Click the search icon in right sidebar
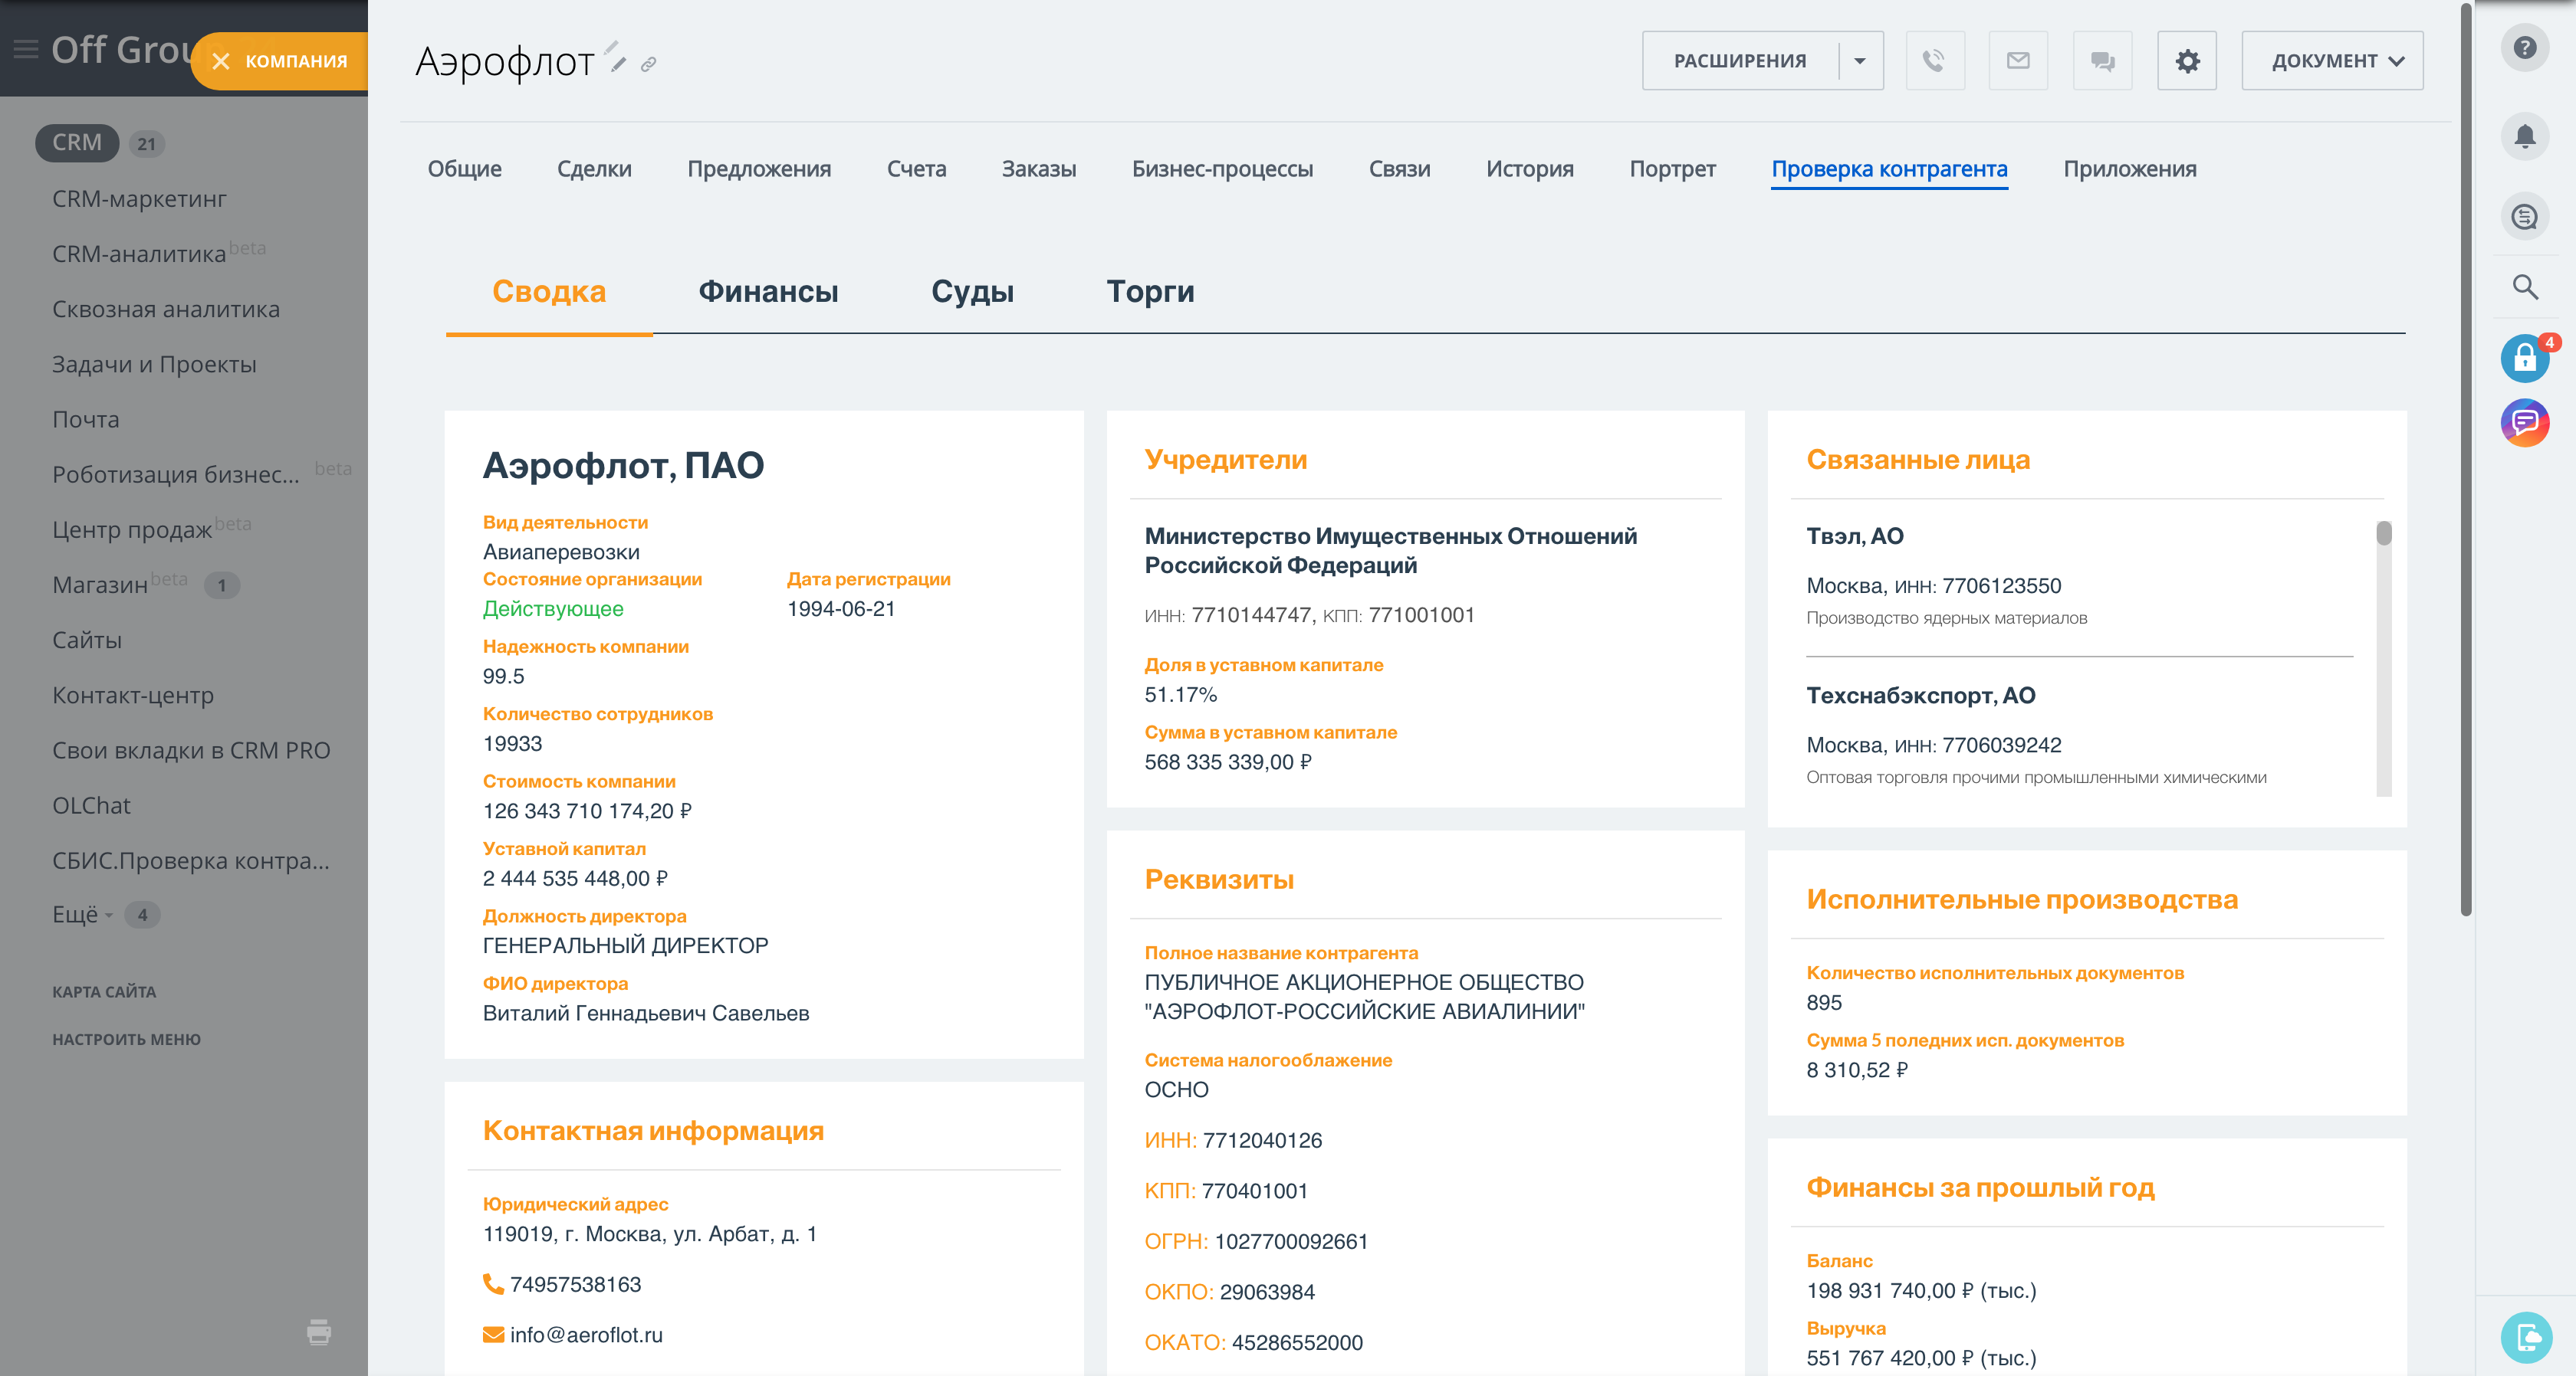Image resolution: width=2576 pixels, height=1376 pixels. [x=2525, y=288]
